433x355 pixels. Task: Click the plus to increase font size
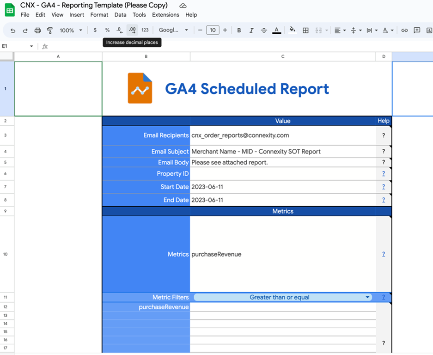click(x=225, y=30)
